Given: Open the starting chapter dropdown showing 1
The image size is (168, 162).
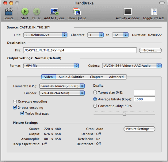Looking at the screenshot, I should point(95,35).
